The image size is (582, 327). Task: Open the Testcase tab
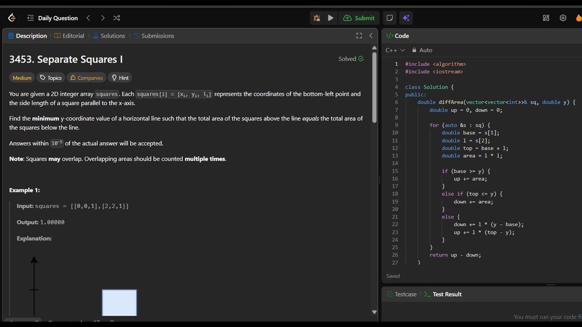[x=401, y=294]
